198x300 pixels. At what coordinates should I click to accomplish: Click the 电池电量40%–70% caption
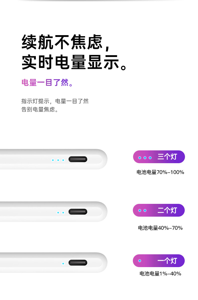160,228
